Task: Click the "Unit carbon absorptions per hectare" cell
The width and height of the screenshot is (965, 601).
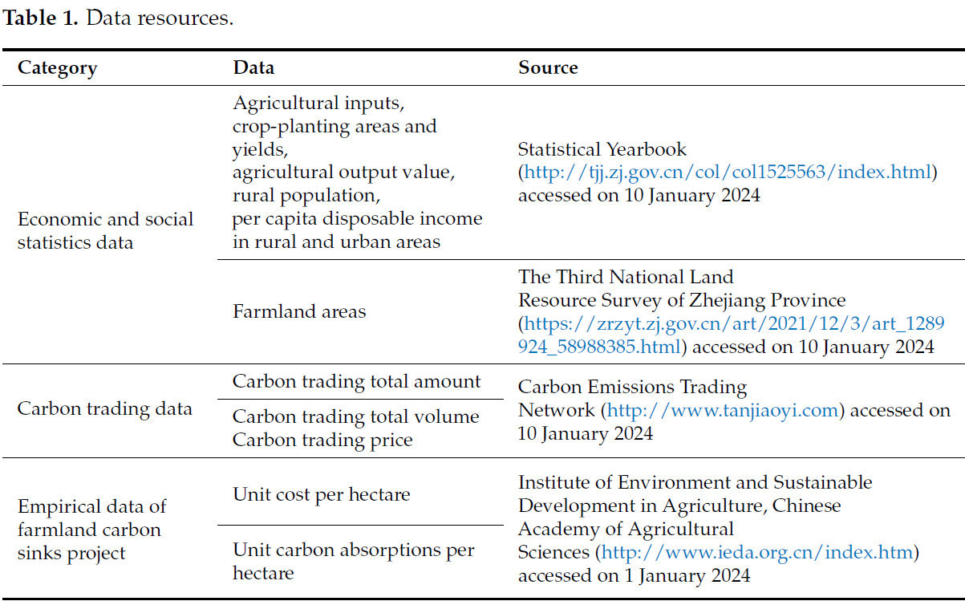Action: (x=353, y=562)
